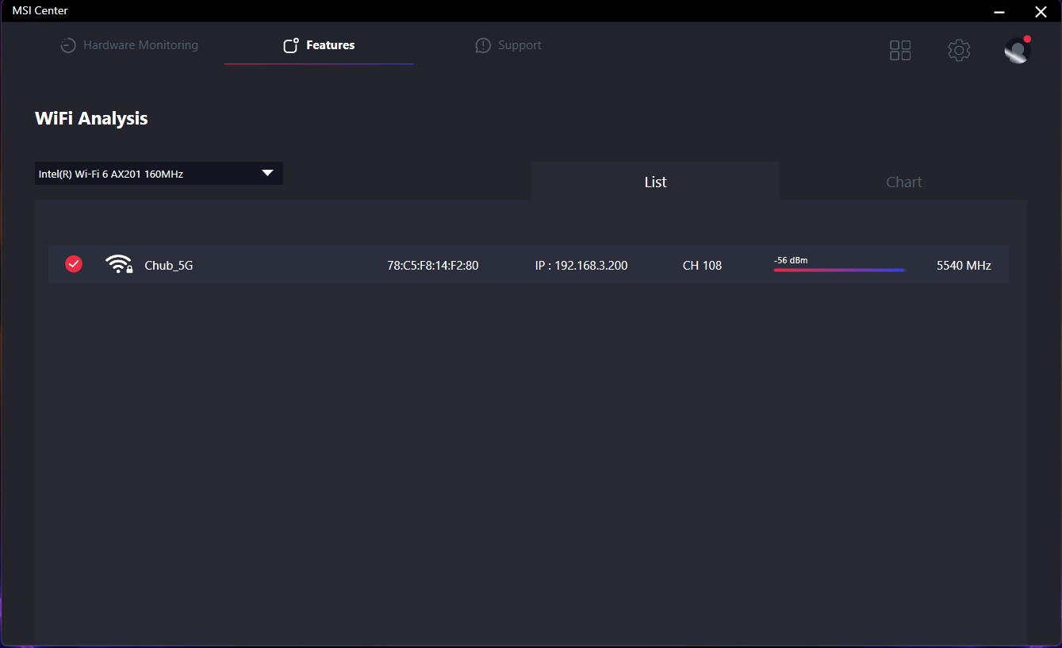
Task: Open the Hardware Monitoring tab
Action: 130,45
